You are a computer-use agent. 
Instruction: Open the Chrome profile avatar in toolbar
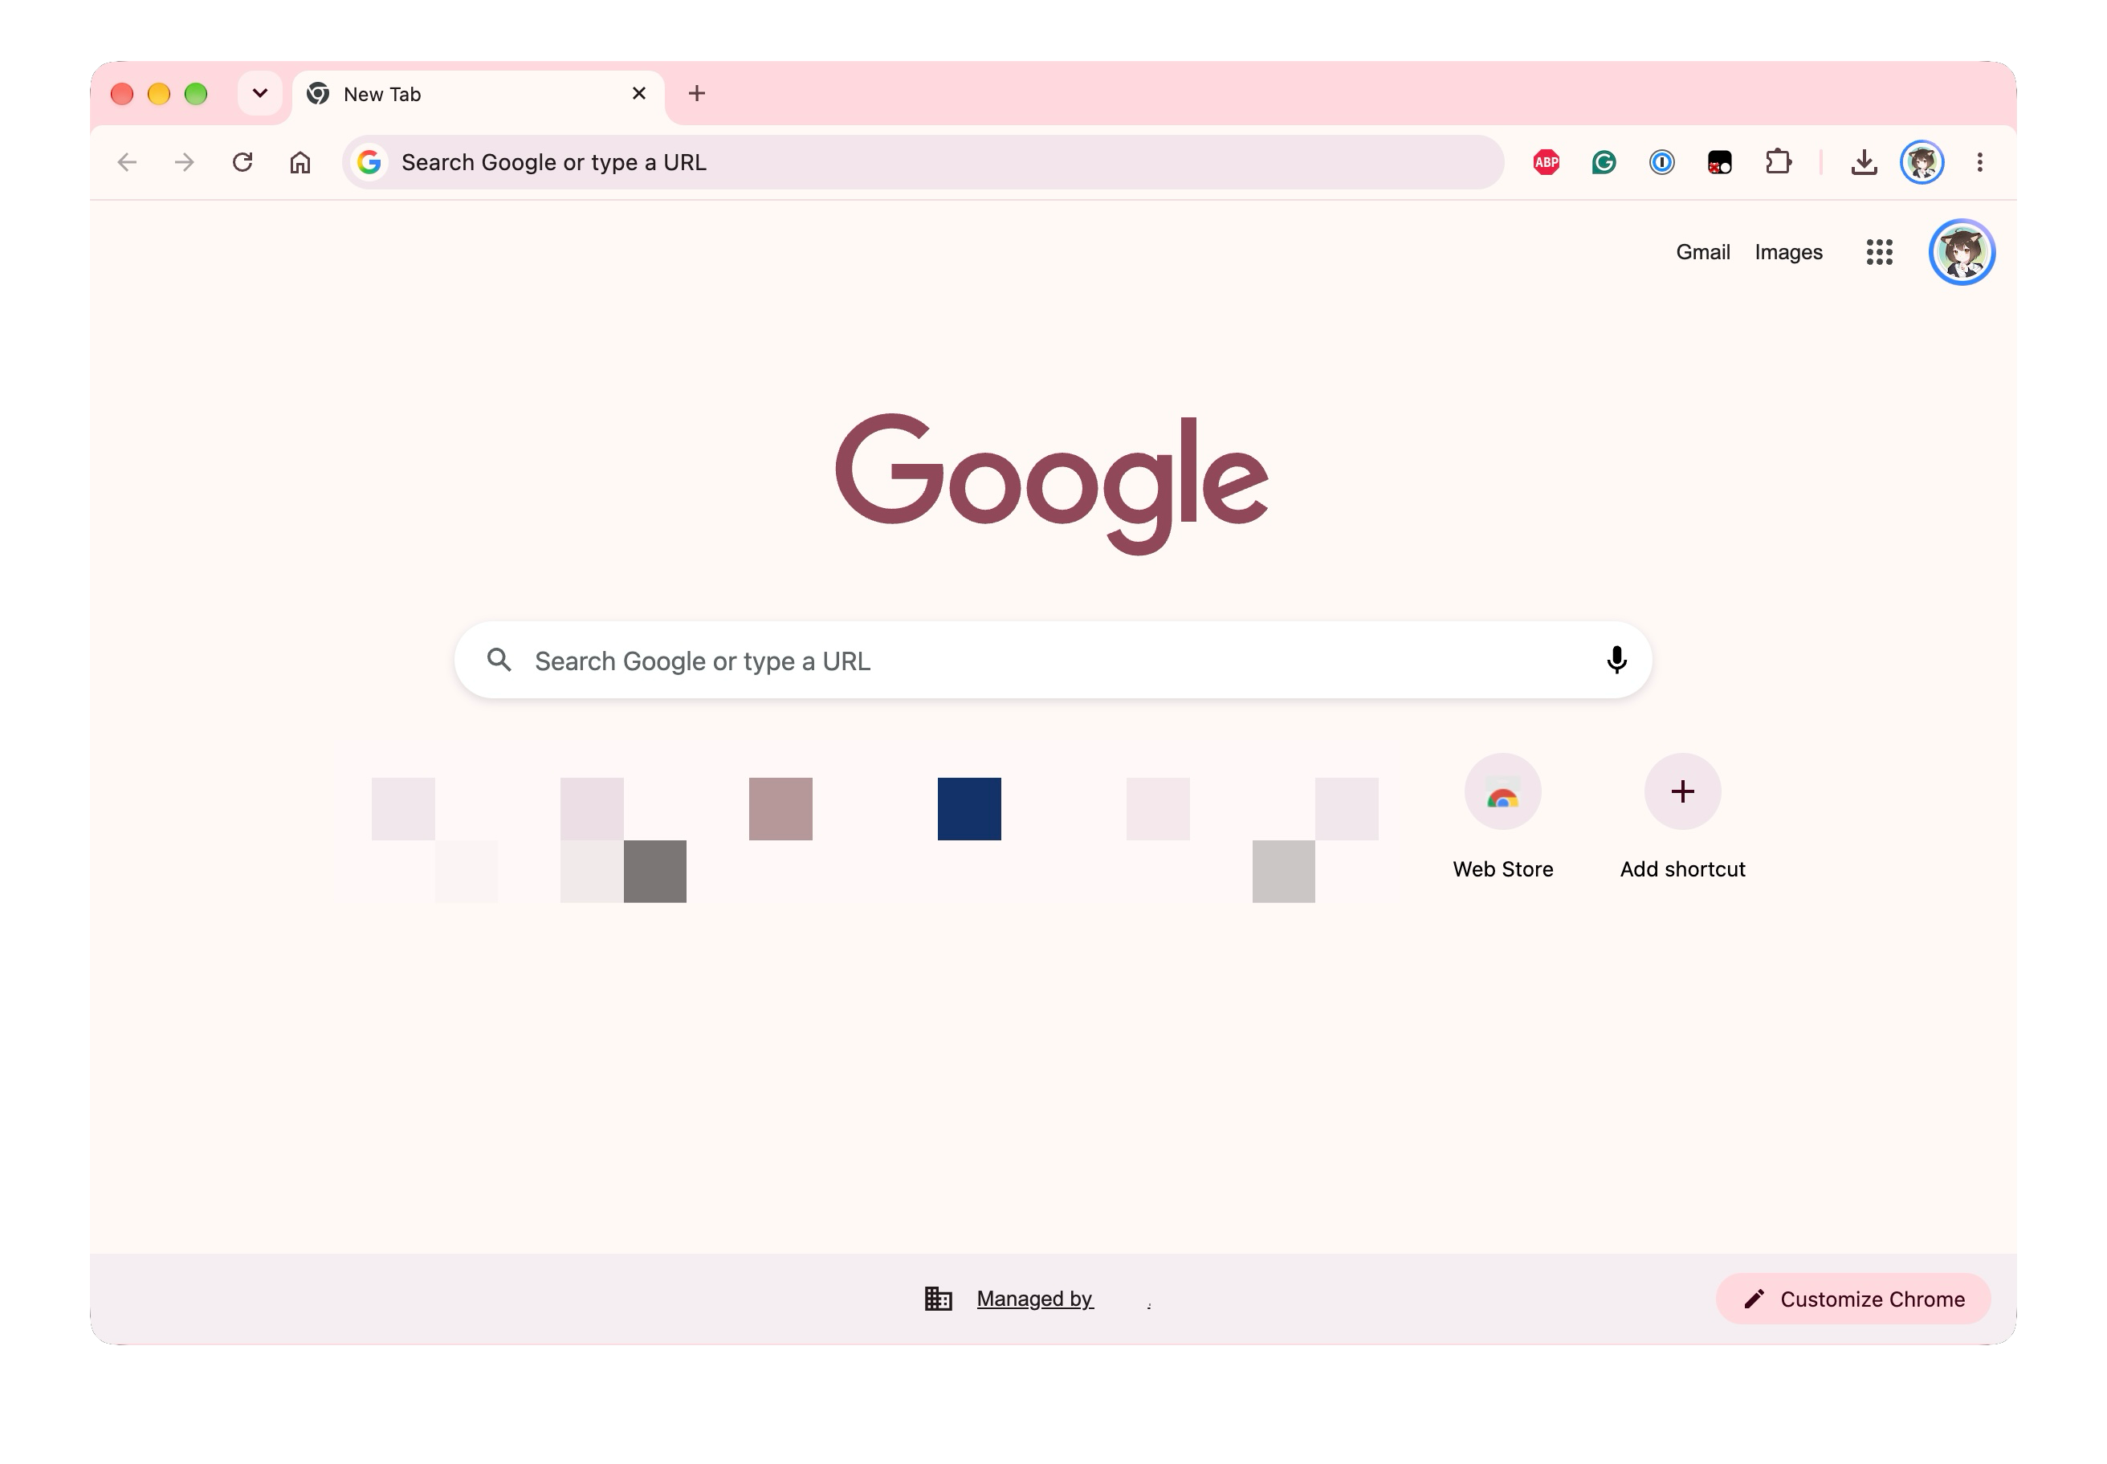coord(1922,162)
